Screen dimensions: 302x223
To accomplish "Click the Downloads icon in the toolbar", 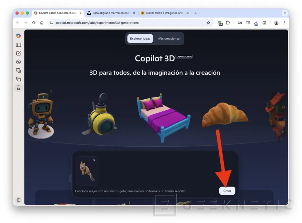I will click(256, 23).
